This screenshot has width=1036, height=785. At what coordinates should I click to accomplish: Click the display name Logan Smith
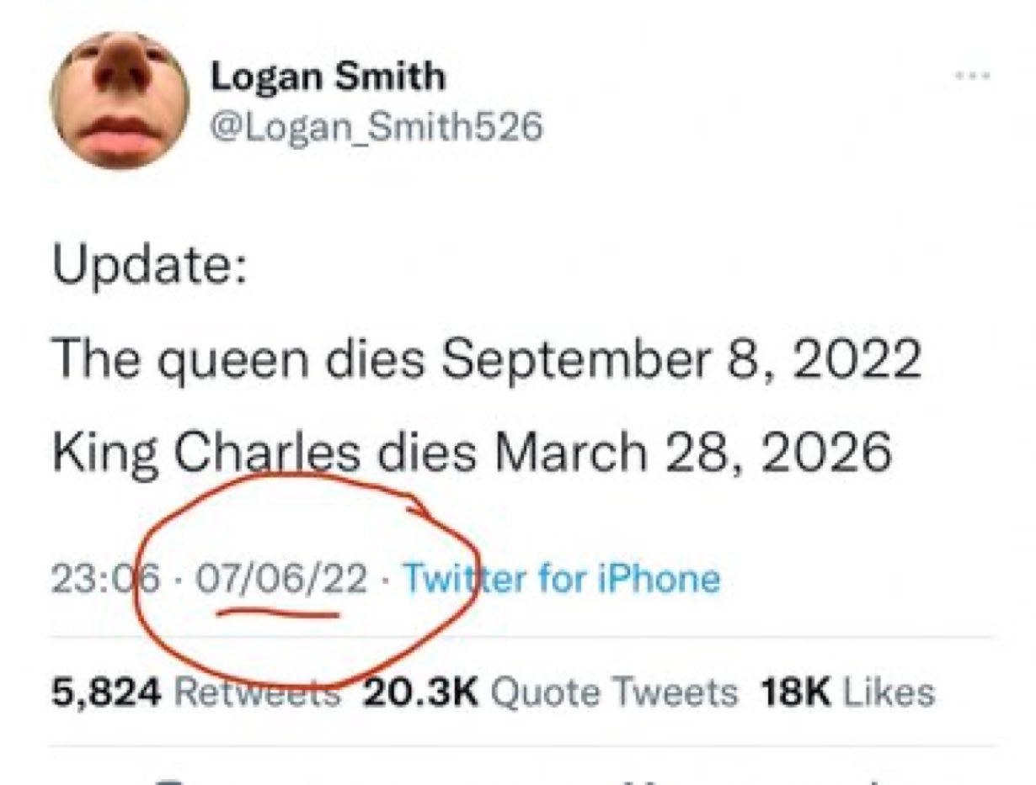pyautogui.click(x=328, y=77)
